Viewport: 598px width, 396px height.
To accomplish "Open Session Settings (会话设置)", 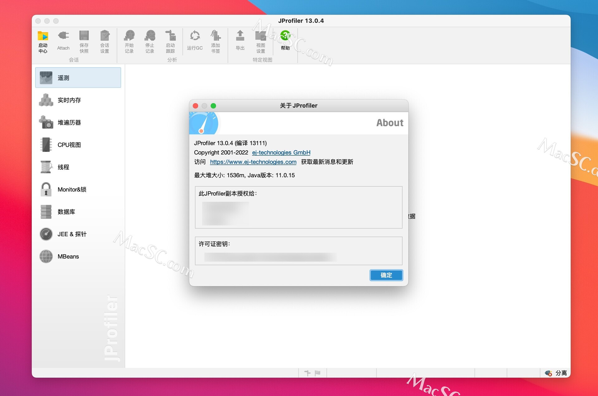I will (105, 42).
